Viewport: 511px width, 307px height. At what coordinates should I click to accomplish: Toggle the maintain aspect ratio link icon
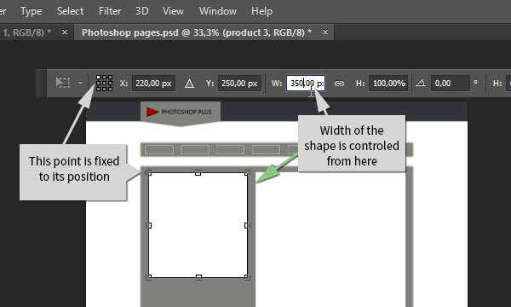click(x=339, y=84)
